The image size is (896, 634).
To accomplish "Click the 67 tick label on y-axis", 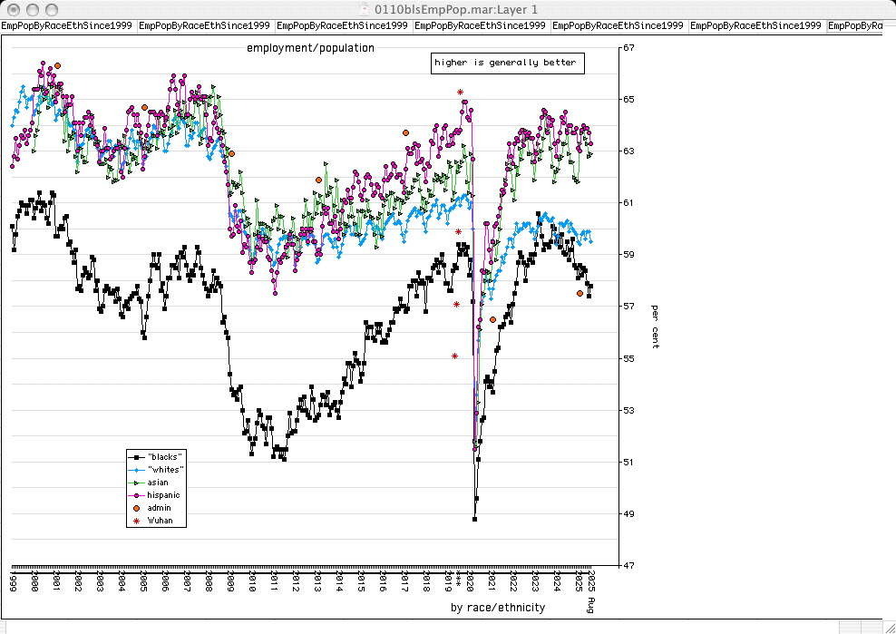I will [628, 47].
